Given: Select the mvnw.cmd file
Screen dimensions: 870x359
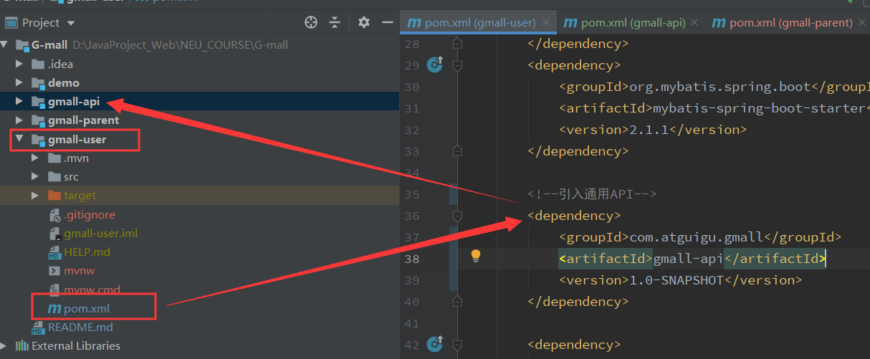Looking at the screenshot, I should 92,289.
